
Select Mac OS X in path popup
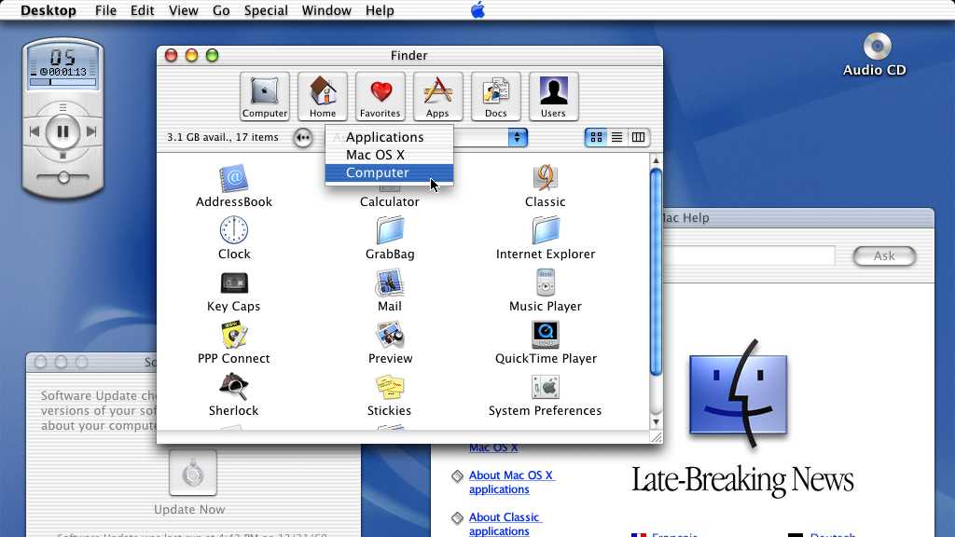click(389, 155)
